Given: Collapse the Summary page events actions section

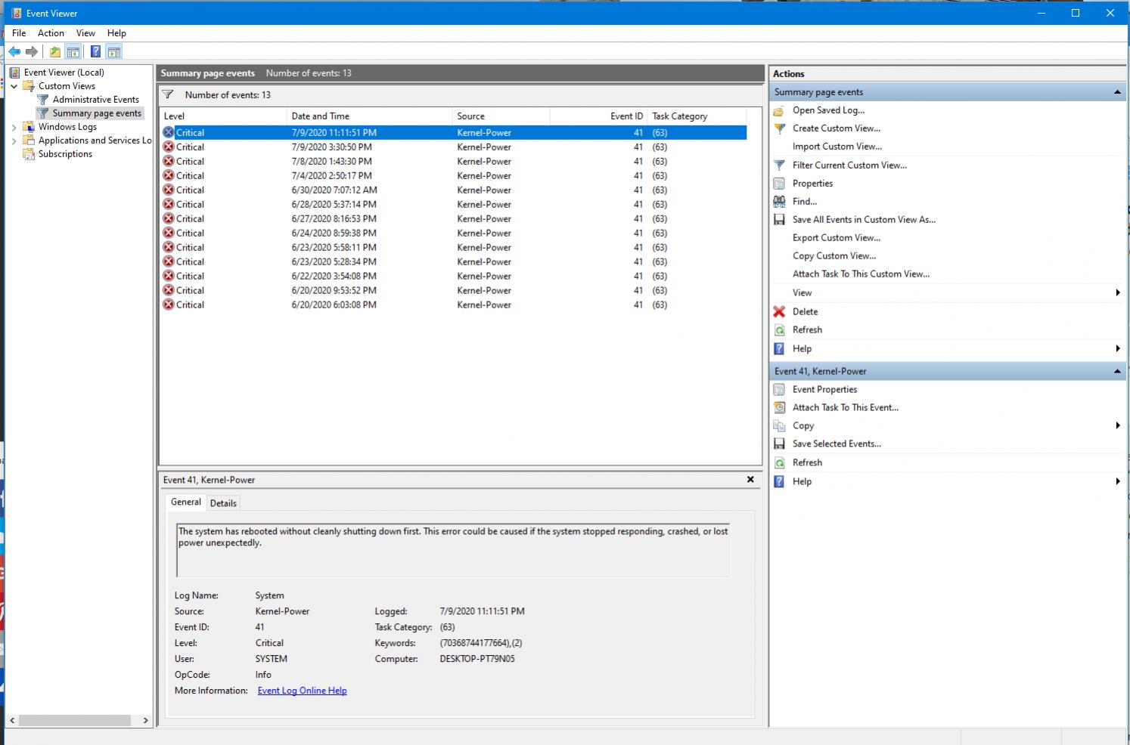Looking at the screenshot, I should [x=1117, y=92].
